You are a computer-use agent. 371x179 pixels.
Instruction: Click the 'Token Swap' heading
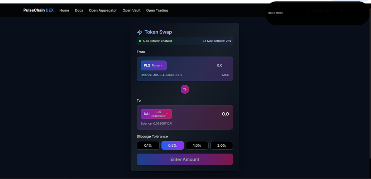pos(158,32)
